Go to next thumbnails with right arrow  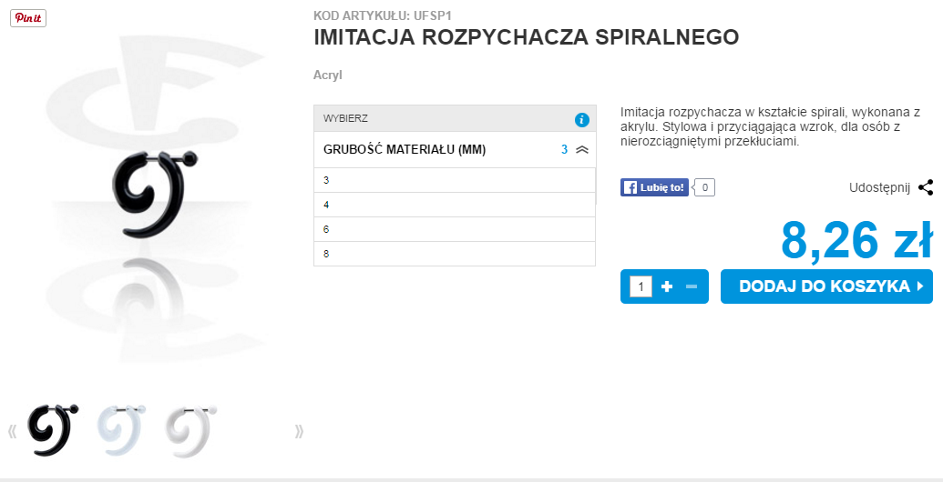click(x=299, y=431)
